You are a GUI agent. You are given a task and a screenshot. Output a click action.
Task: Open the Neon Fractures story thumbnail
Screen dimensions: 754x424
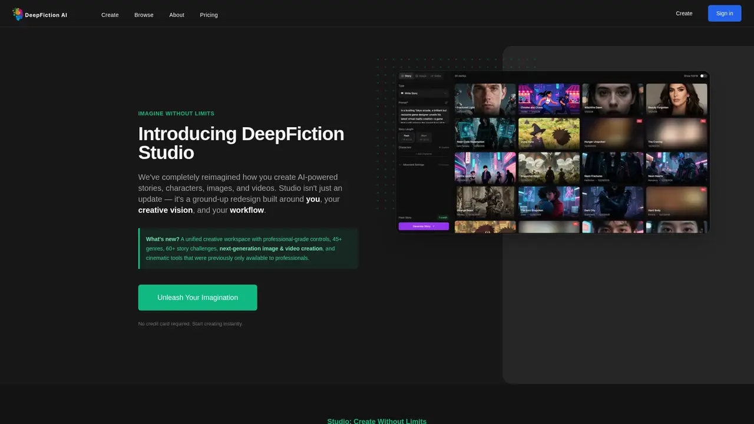pos(613,168)
